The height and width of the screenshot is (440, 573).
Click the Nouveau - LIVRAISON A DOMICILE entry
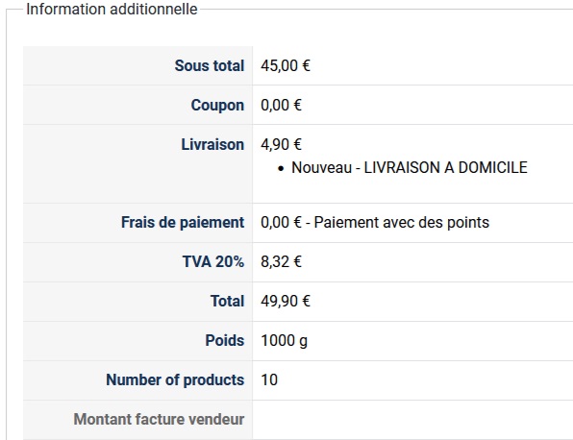(410, 167)
